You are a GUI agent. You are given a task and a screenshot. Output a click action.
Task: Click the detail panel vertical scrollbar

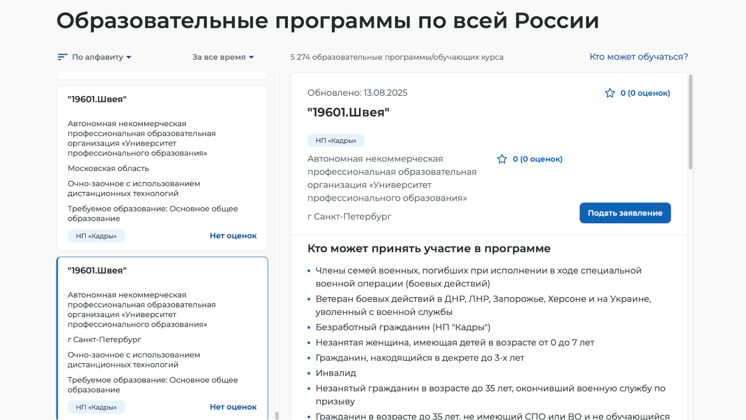690,122
